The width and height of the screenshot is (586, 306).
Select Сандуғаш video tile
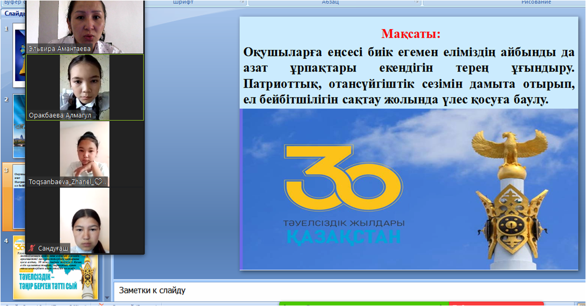click(85, 220)
